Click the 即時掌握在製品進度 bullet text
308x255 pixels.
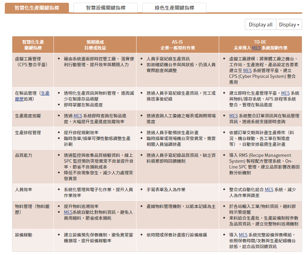(x=83, y=105)
